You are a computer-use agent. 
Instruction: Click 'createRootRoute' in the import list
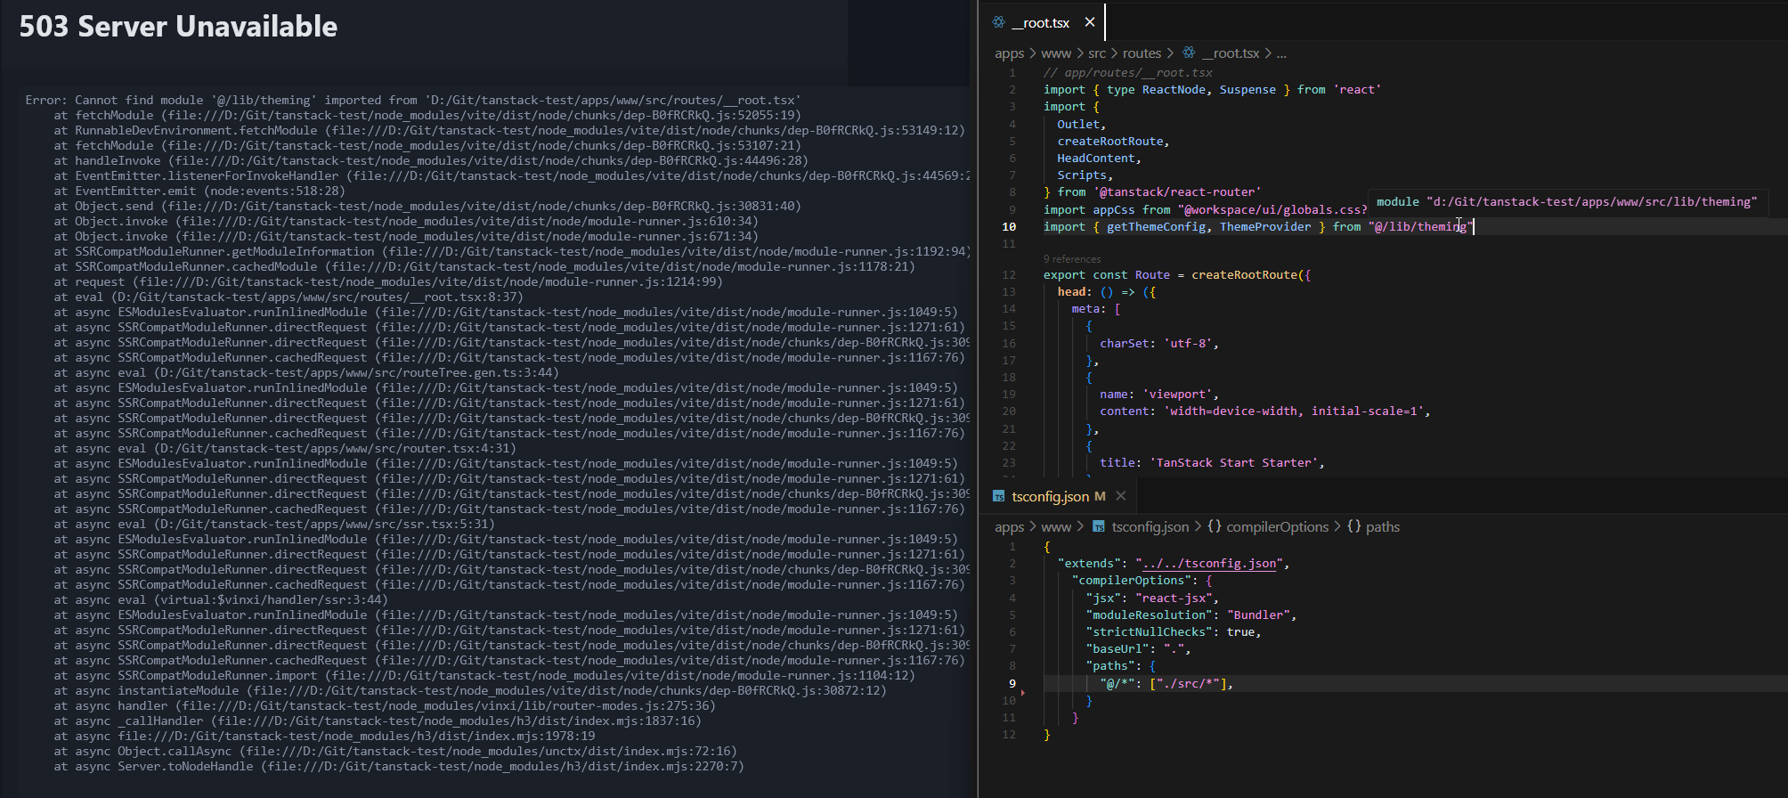click(1110, 142)
